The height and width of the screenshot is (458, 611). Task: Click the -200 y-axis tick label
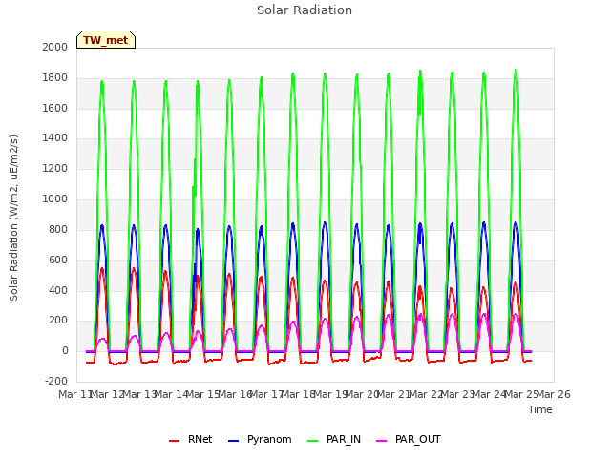pos(56,382)
